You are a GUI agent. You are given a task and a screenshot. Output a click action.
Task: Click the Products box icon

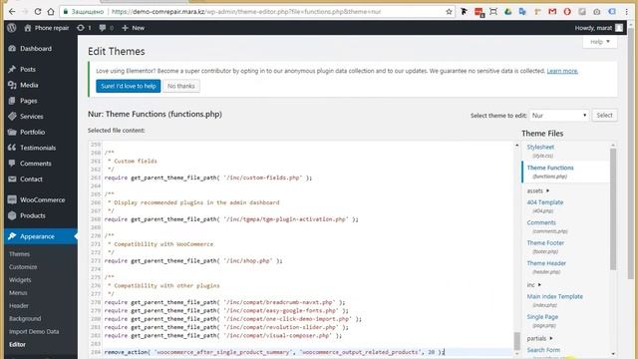[12, 215]
